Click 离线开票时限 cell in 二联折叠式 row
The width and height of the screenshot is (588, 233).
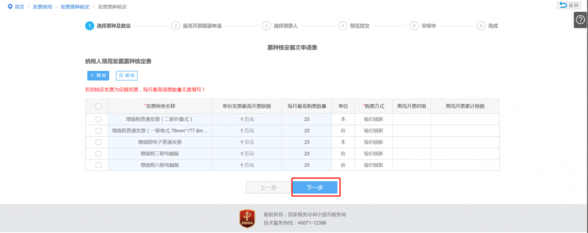click(412, 119)
